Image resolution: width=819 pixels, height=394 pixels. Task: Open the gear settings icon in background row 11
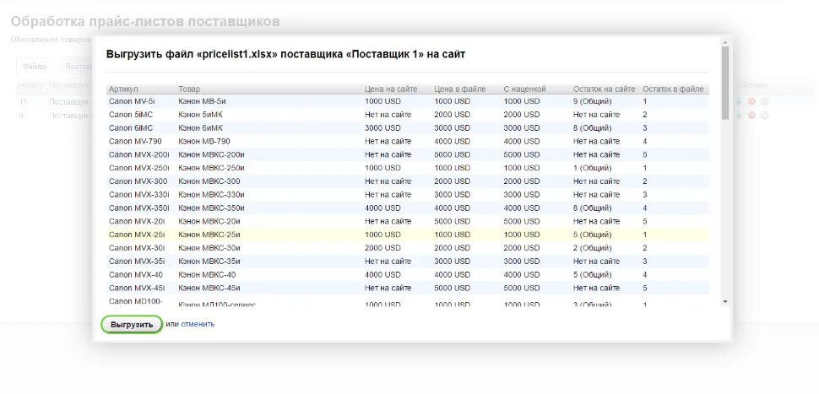pyautogui.click(x=764, y=101)
